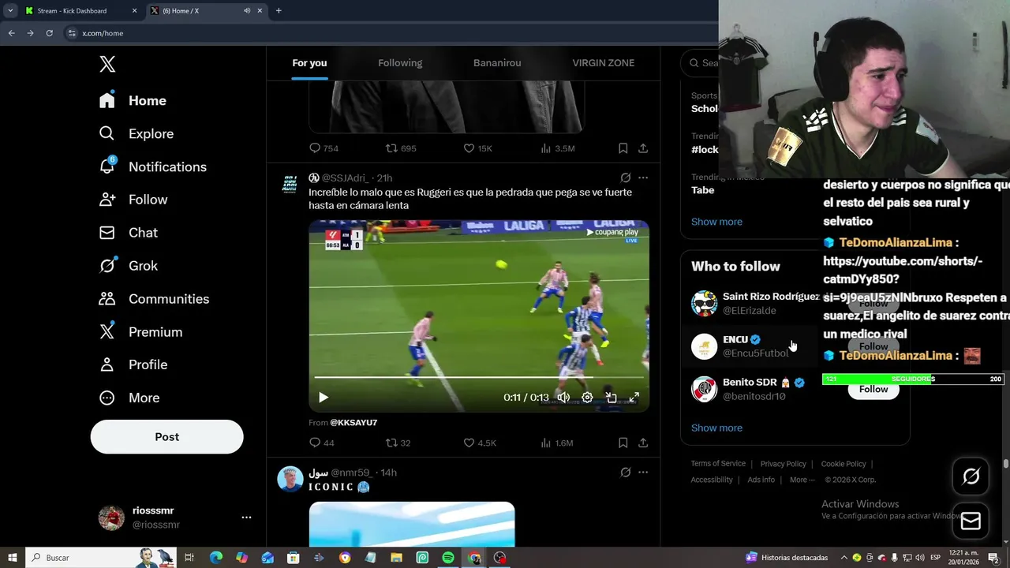This screenshot has width=1010, height=568.
Task: Open account options next to riosssmr
Action: point(246,518)
